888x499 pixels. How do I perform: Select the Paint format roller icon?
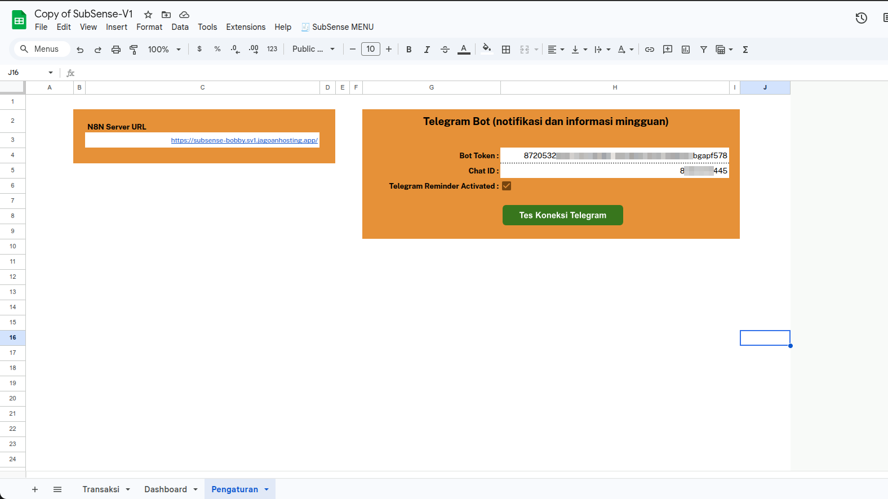pos(134,50)
